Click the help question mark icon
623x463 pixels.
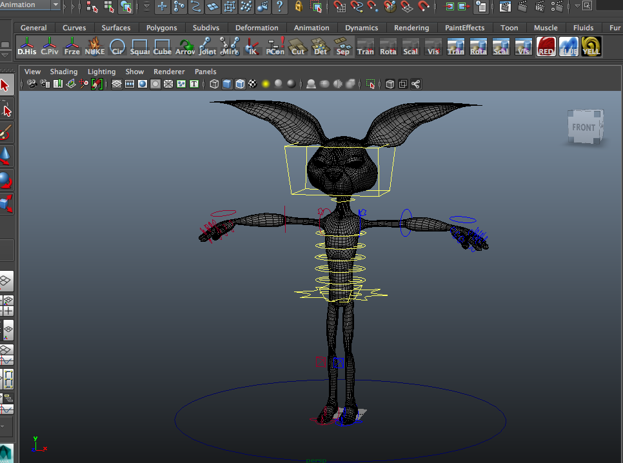click(x=279, y=6)
